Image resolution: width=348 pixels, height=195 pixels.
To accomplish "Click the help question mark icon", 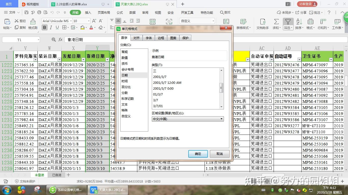I will [329, 12].
